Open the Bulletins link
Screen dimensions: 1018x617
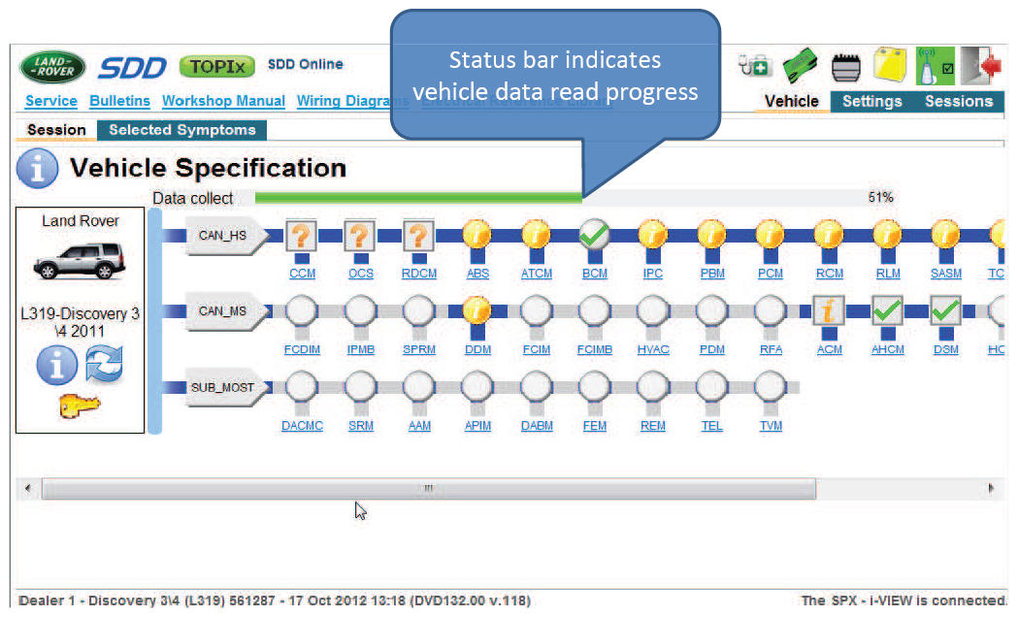coord(119,101)
